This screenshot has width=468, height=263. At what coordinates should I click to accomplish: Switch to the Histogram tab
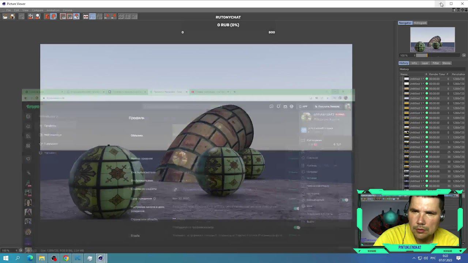[x=420, y=23]
